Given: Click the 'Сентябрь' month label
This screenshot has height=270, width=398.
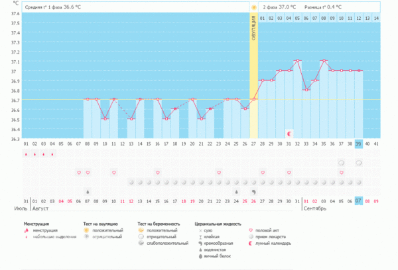Looking at the screenshot, I should 316,208.
